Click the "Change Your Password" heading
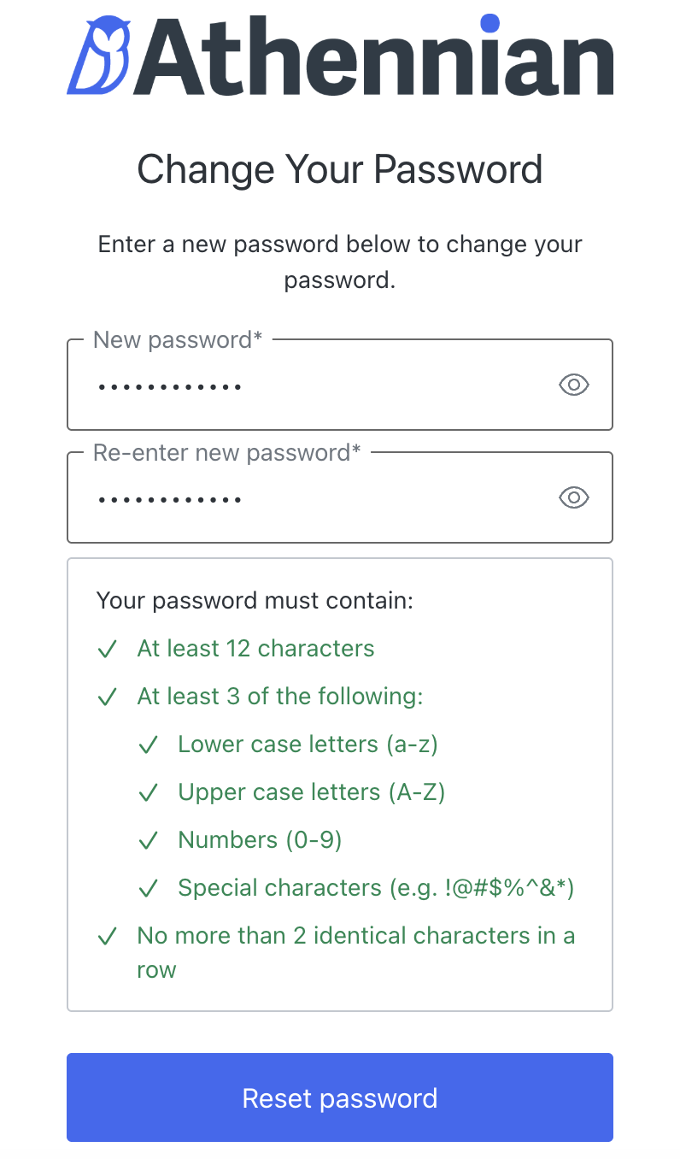 coord(340,169)
